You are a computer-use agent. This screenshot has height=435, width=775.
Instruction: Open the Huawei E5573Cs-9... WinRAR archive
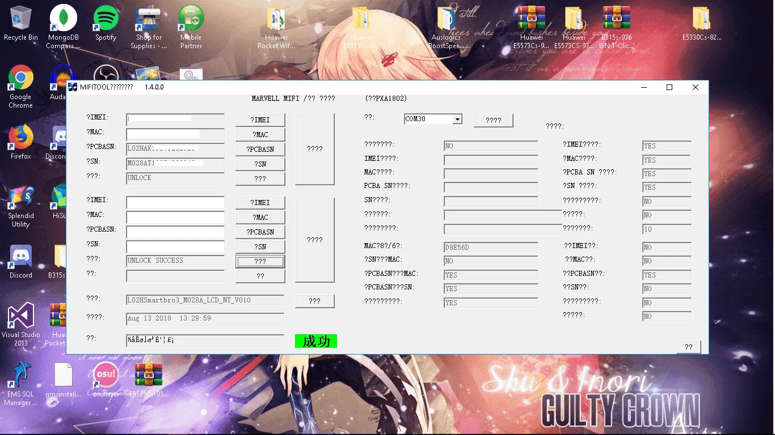[x=531, y=27]
